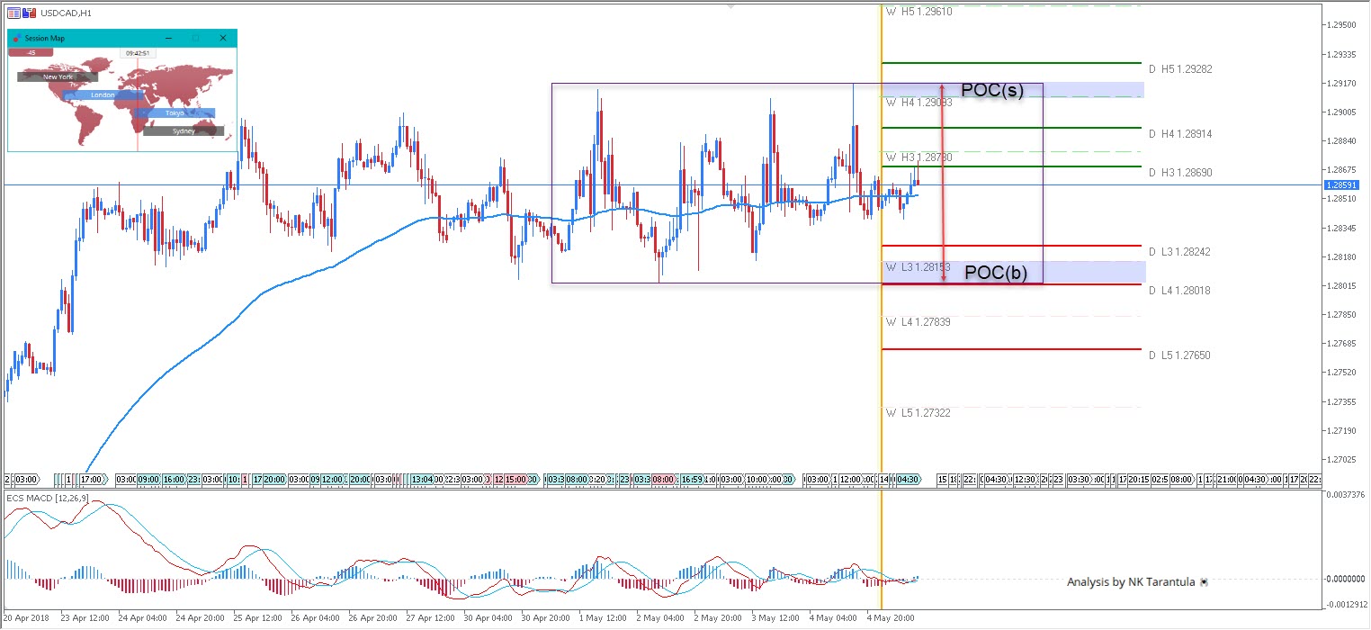Click the W L4 1.27839 weekly label

[918, 322]
